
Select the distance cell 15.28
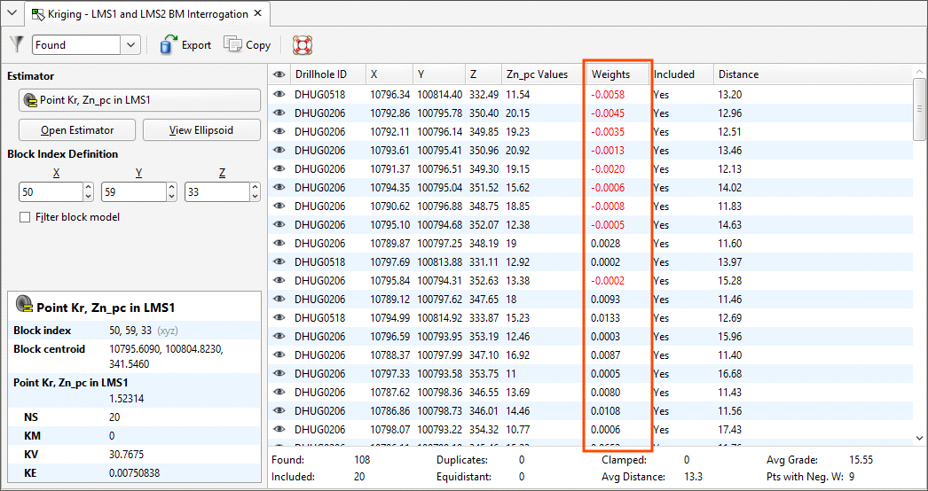click(730, 280)
